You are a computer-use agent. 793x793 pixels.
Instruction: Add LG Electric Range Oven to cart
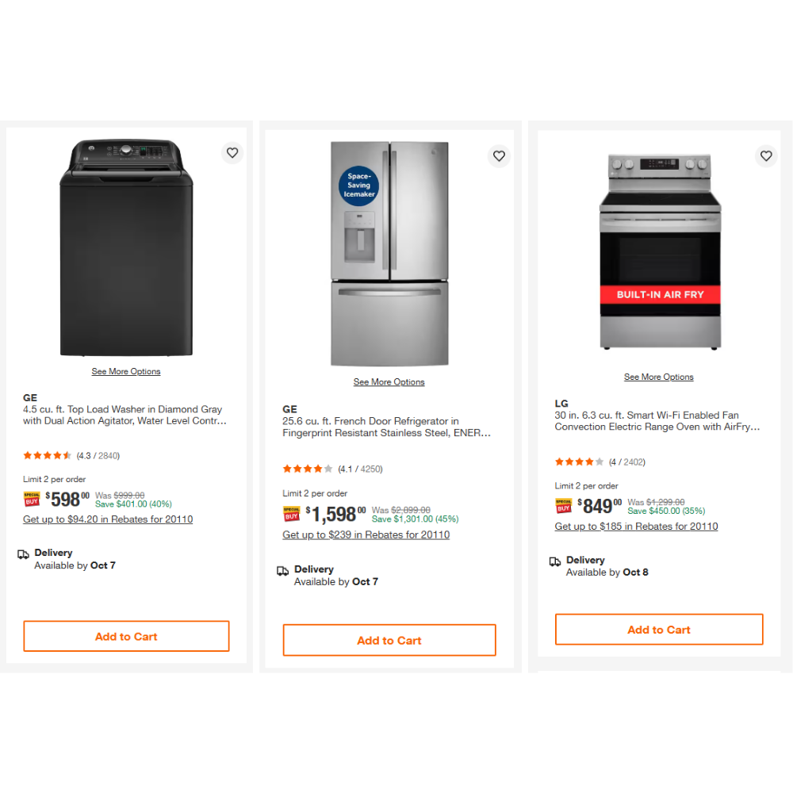(x=659, y=630)
